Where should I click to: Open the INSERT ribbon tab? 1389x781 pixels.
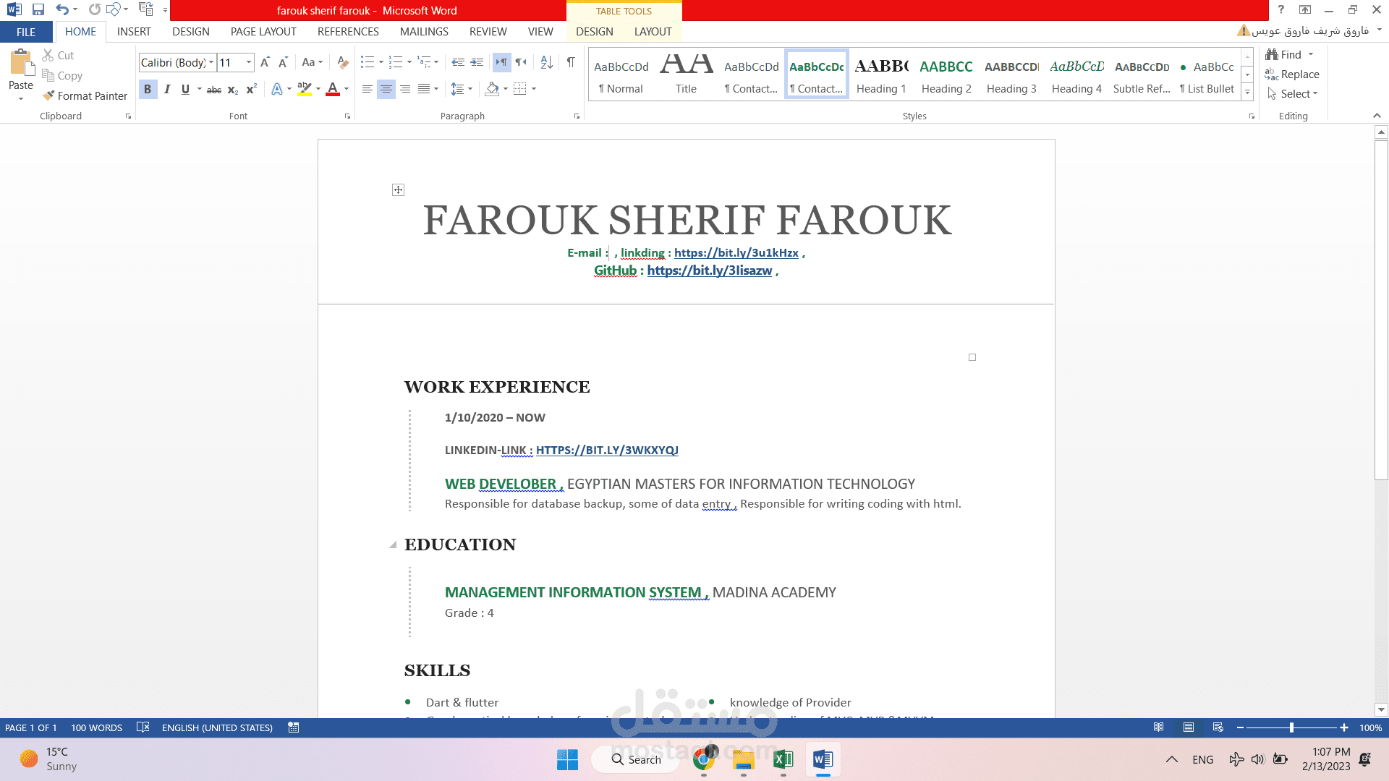134,32
